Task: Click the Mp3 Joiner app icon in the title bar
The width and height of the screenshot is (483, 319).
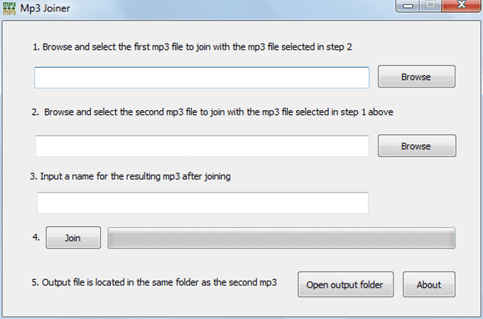Action: pos(9,9)
